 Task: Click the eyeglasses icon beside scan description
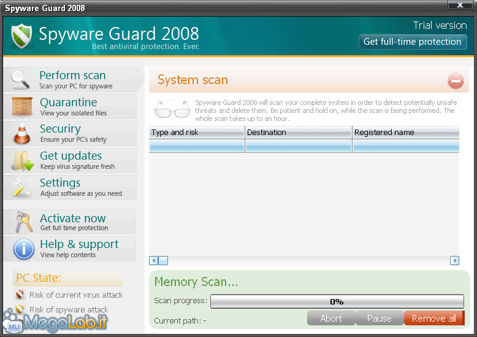pyautogui.click(x=172, y=109)
